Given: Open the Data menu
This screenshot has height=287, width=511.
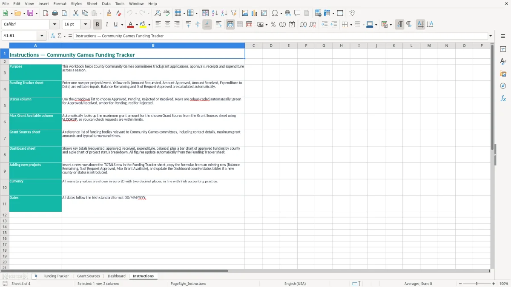Looking at the screenshot, I should pos(106,3).
